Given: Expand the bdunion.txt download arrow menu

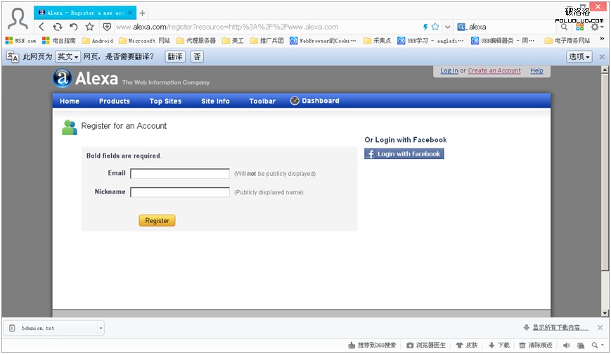Looking at the screenshot, I should pos(101,328).
